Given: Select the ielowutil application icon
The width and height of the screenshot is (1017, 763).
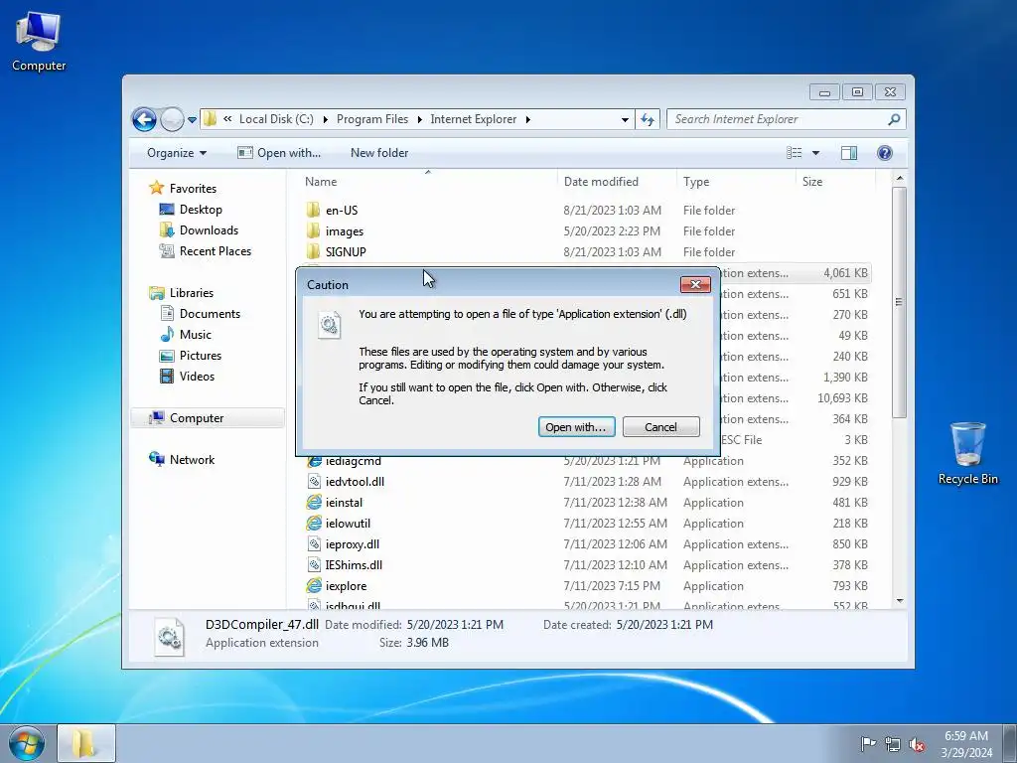Looking at the screenshot, I should point(314,523).
